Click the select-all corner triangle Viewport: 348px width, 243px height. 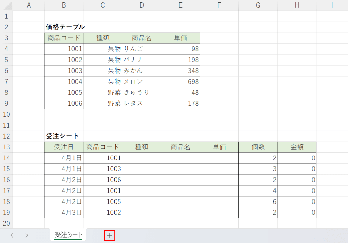click(x=7, y=5)
